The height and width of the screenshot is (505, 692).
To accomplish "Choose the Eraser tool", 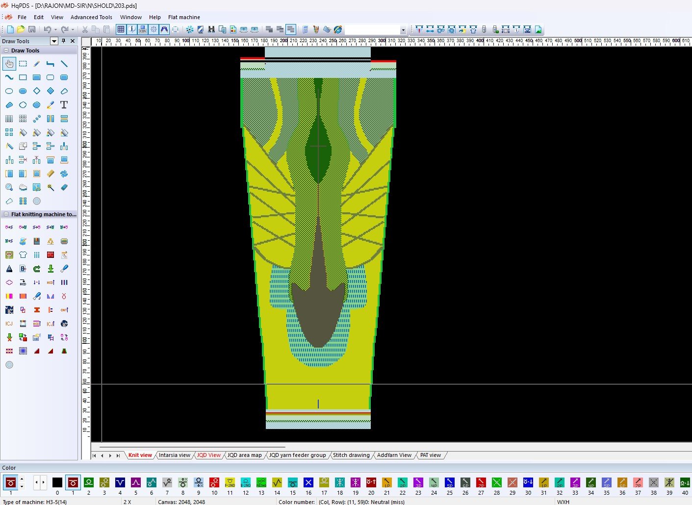I will click(64, 187).
